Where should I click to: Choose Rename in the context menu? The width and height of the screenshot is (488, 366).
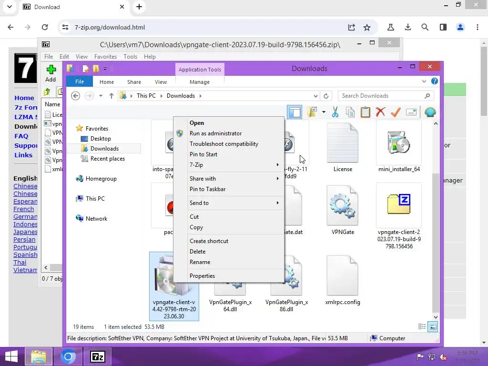(x=229, y=262)
